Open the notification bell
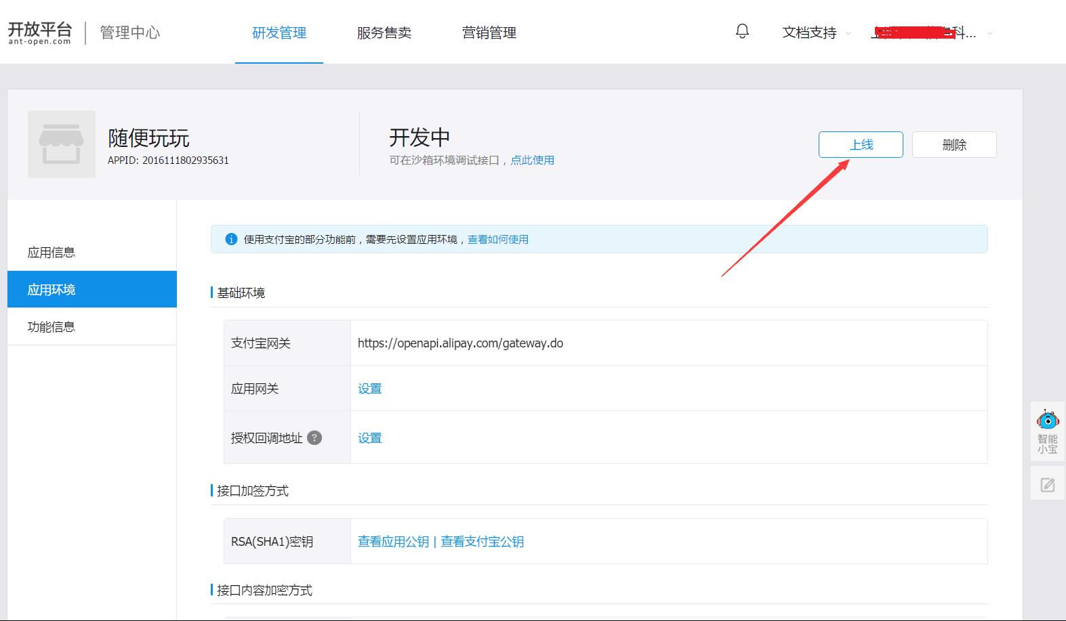Image resolution: width=1066 pixels, height=621 pixels. click(742, 31)
